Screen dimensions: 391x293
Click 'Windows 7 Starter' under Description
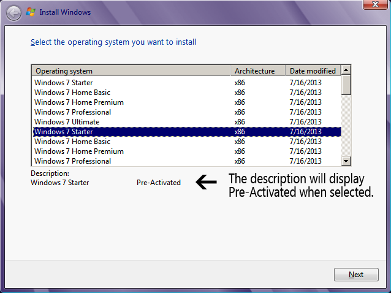tap(60, 183)
